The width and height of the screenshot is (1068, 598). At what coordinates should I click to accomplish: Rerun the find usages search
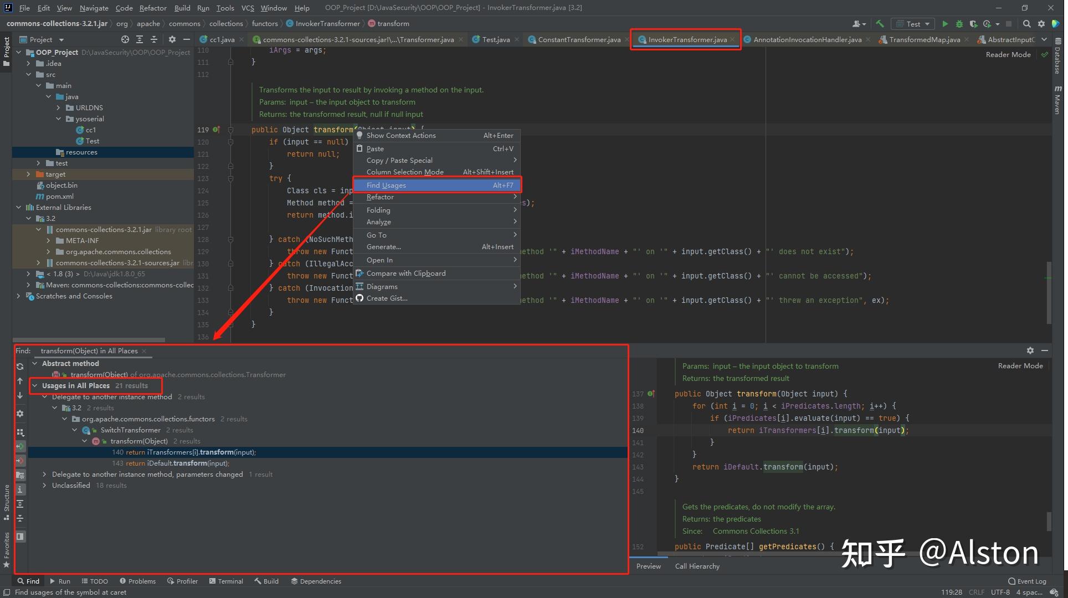point(20,367)
